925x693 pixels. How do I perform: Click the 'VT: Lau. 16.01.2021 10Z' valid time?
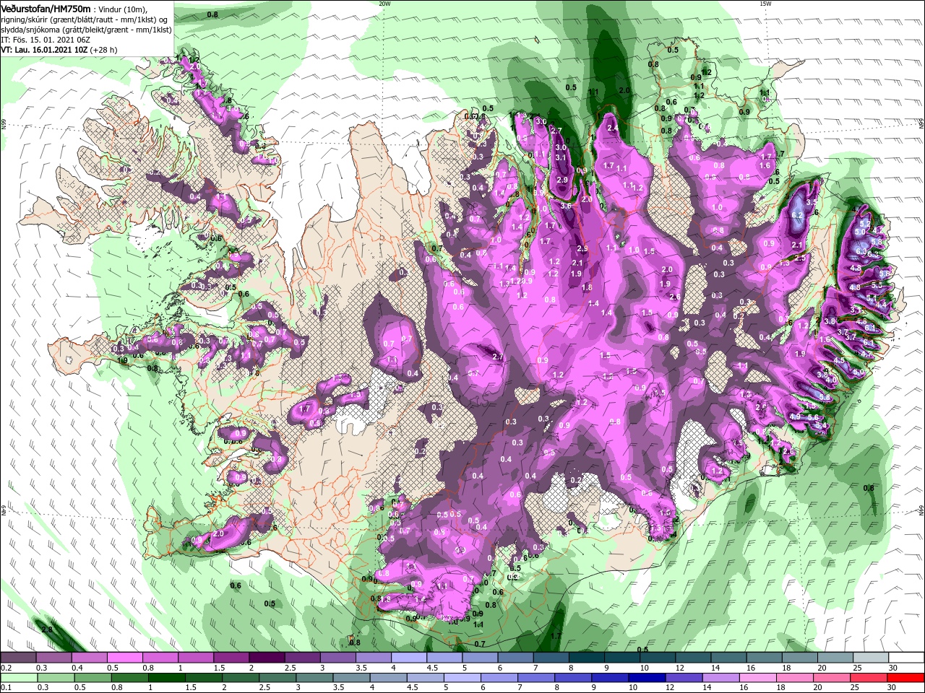44,50
